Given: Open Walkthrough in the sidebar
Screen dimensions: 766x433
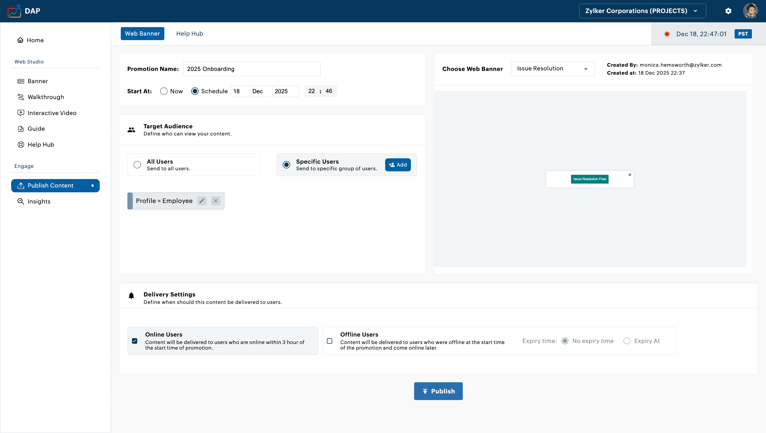Looking at the screenshot, I should point(45,97).
